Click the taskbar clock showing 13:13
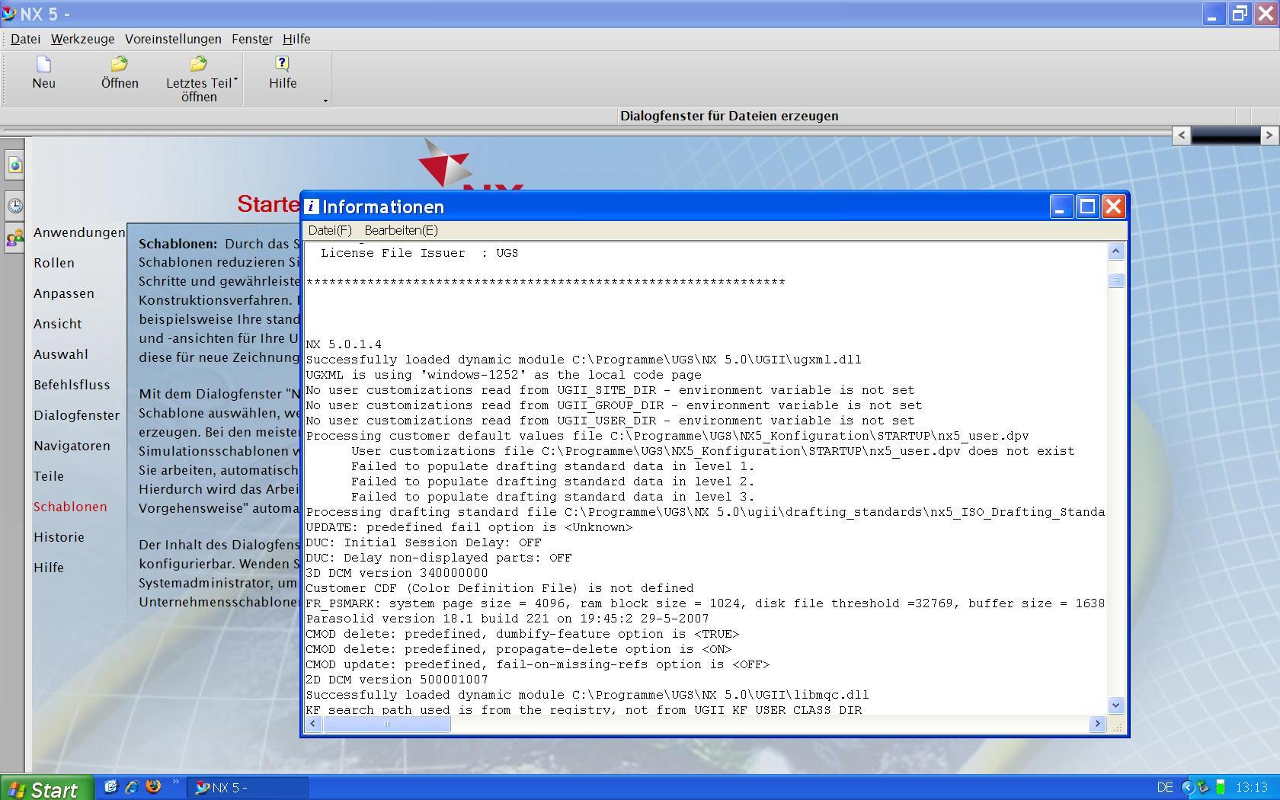Image resolution: width=1280 pixels, height=800 pixels. click(x=1252, y=788)
